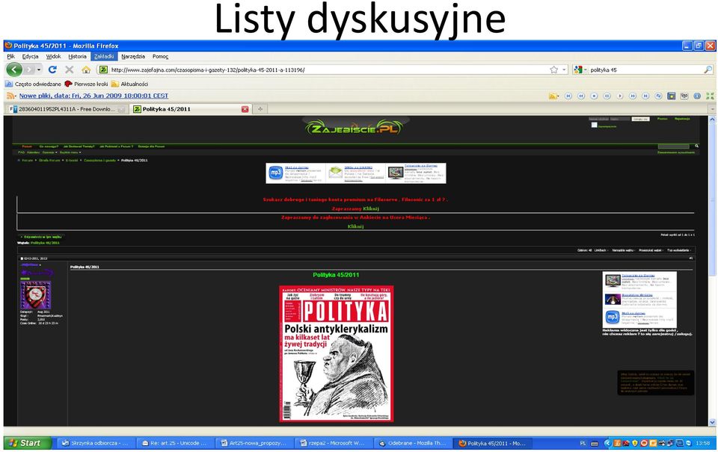Click the stop media toolbar button
The height and width of the screenshot is (452, 718).
(594, 96)
